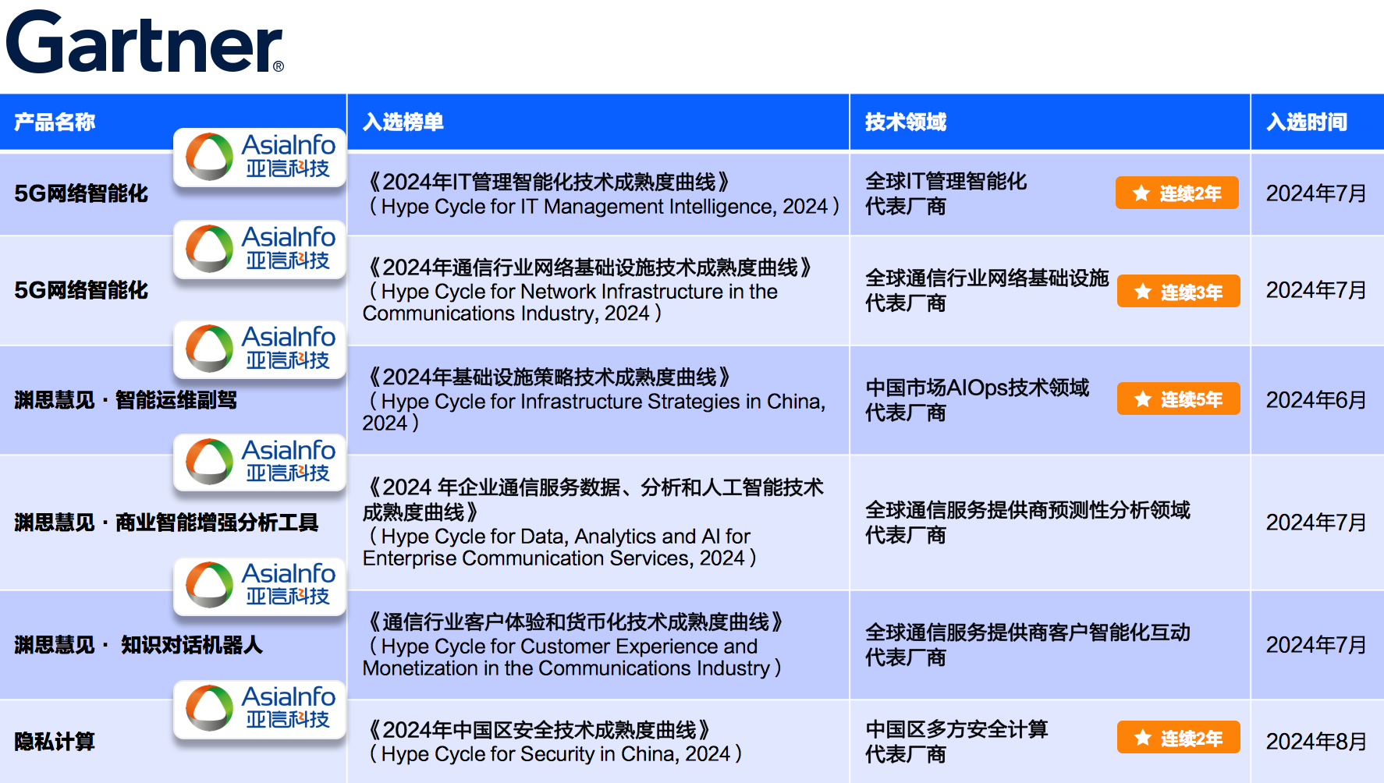1384x783 pixels.
Task: Select the 入选时间 column header
Action: pos(1307,122)
